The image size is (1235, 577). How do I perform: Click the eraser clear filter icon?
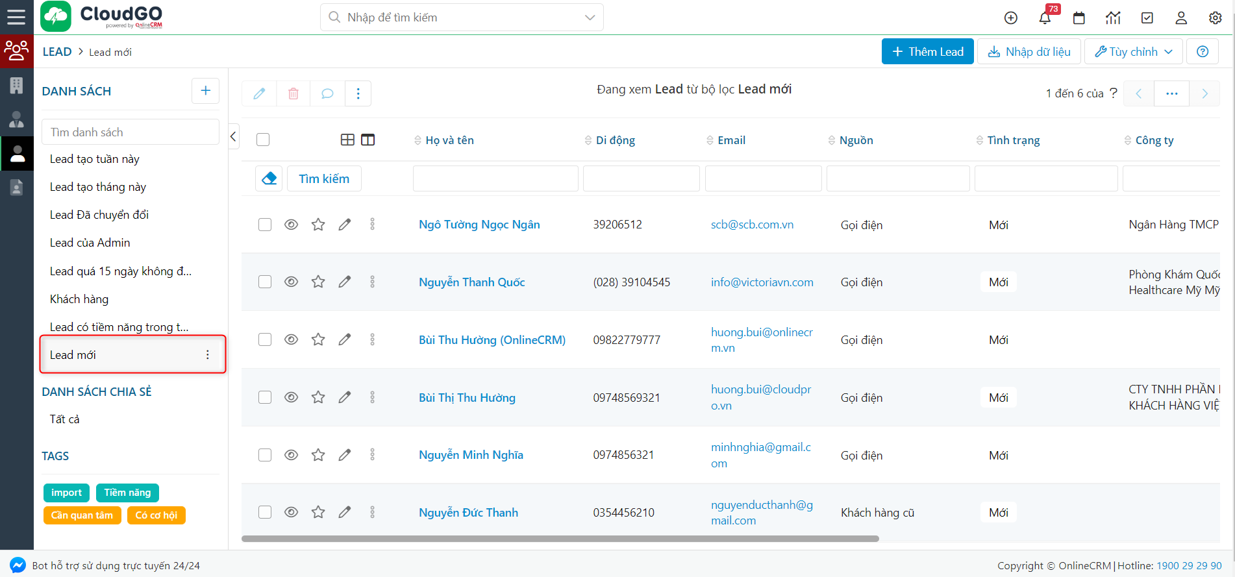point(269,178)
